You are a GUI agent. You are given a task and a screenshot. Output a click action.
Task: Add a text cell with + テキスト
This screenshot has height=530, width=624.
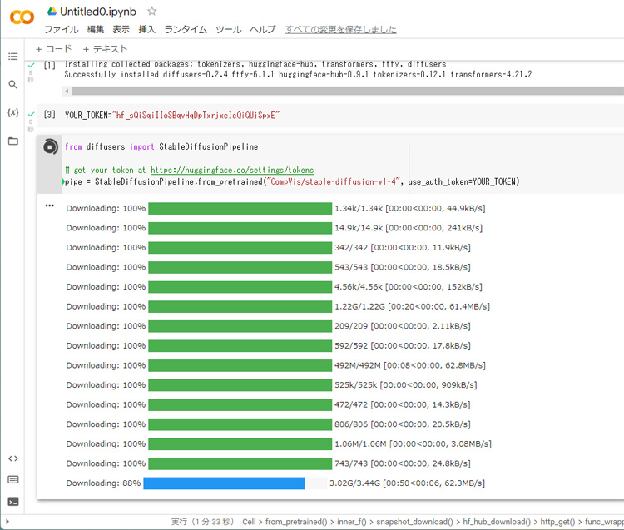coord(105,49)
